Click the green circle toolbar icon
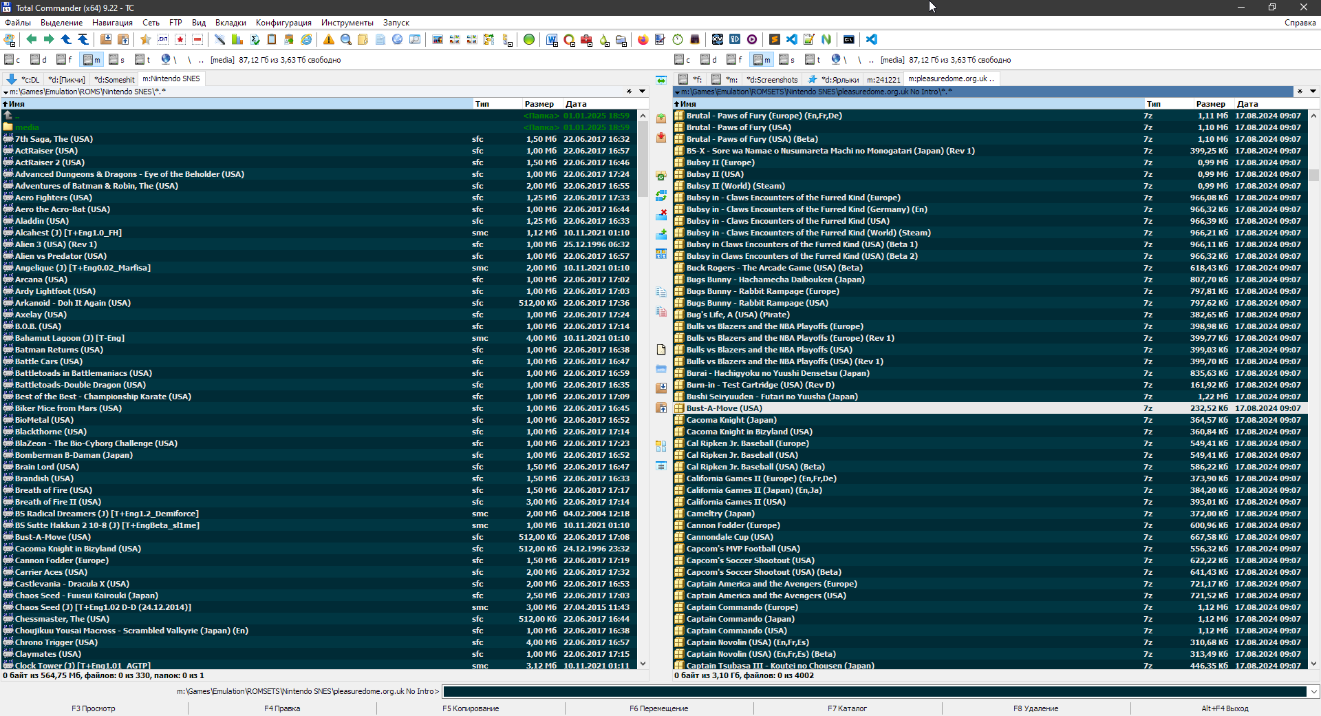This screenshot has width=1321, height=716. (x=529, y=40)
